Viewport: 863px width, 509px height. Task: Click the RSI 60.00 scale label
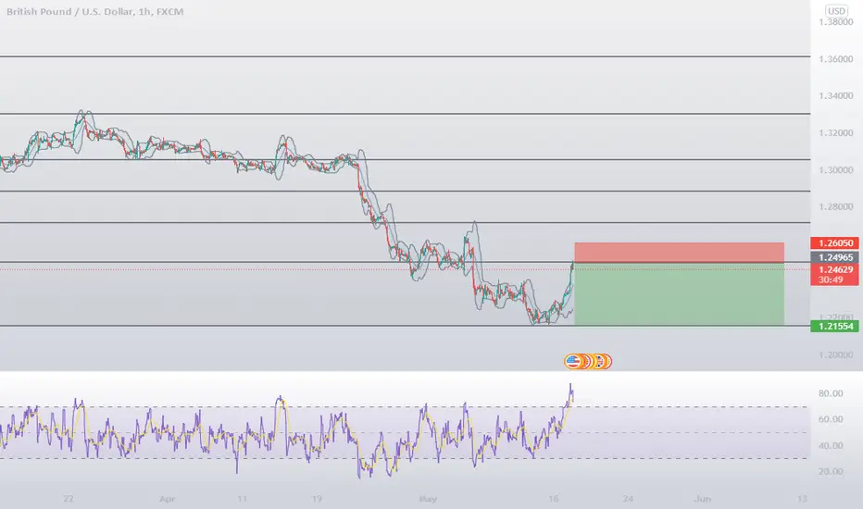tap(831, 419)
